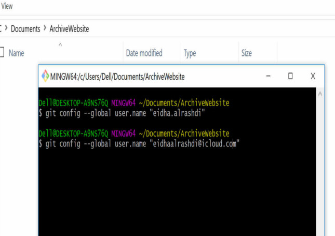Sort files by Size column
The height and width of the screenshot is (236, 335).
point(247,53)
